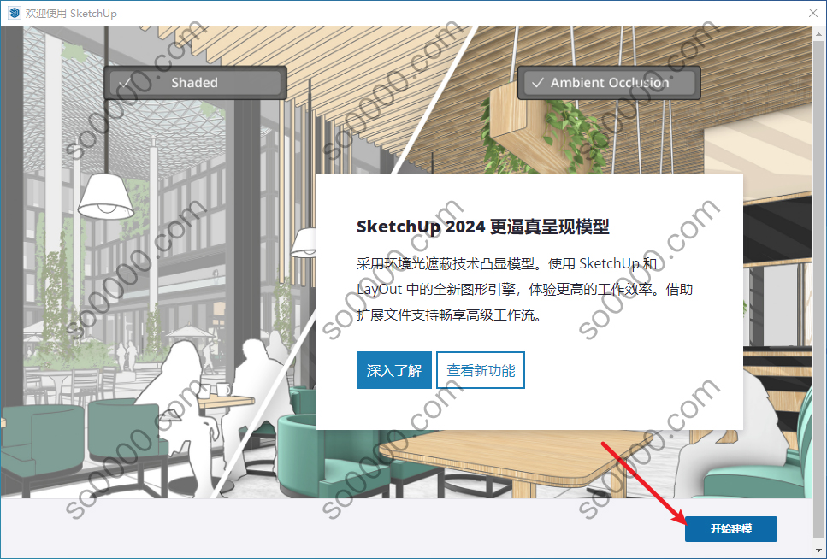The width and height of the screenshot is (827, 559).
Task: Click the checkmark next to Ambient Occlusion
Action: pyautogui.click(x=537, y=83)
